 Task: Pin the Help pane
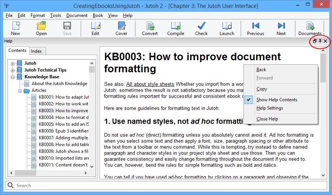pos(320,41)
